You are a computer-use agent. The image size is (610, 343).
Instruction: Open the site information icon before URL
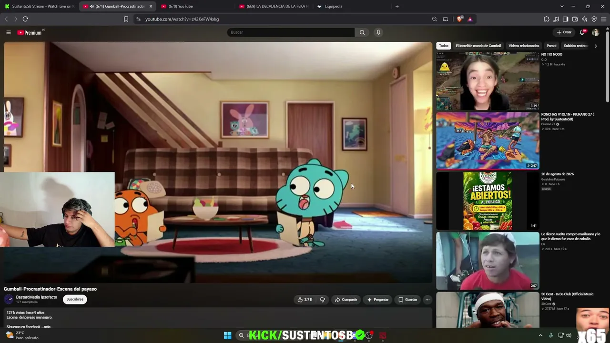tap(138, 19)
